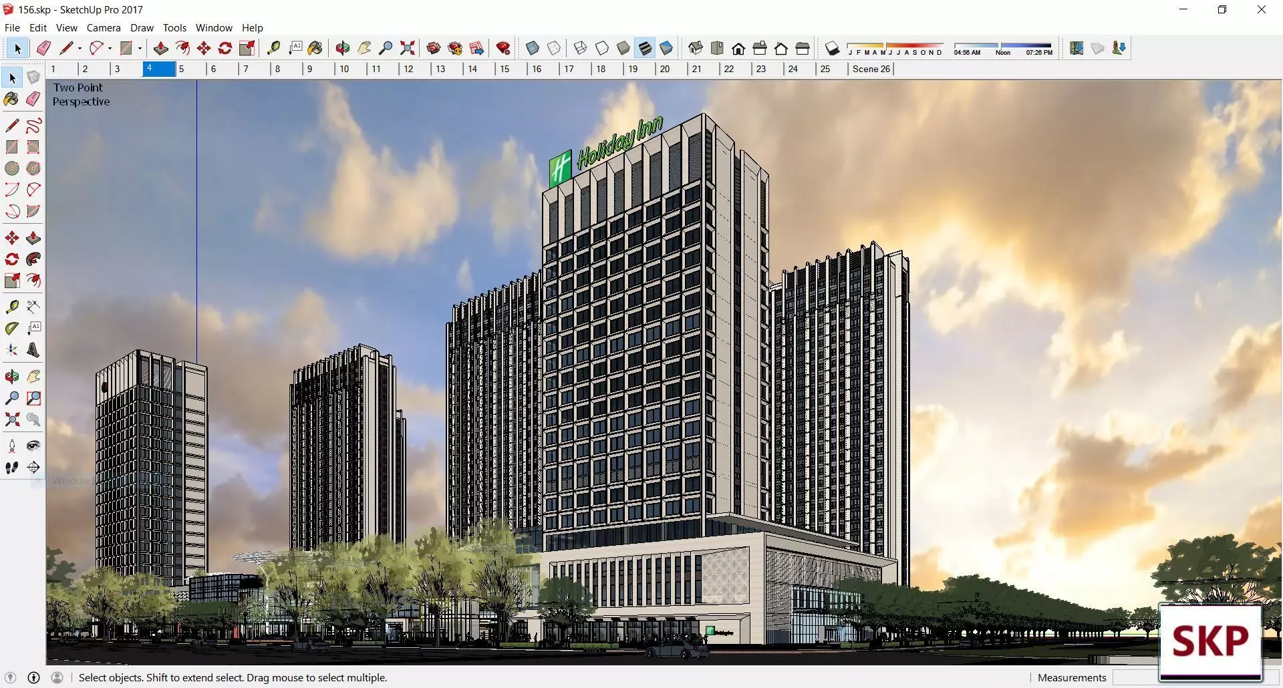Open the Draw menu
This screenshot has height=688, width=1283.
[142, 27]
